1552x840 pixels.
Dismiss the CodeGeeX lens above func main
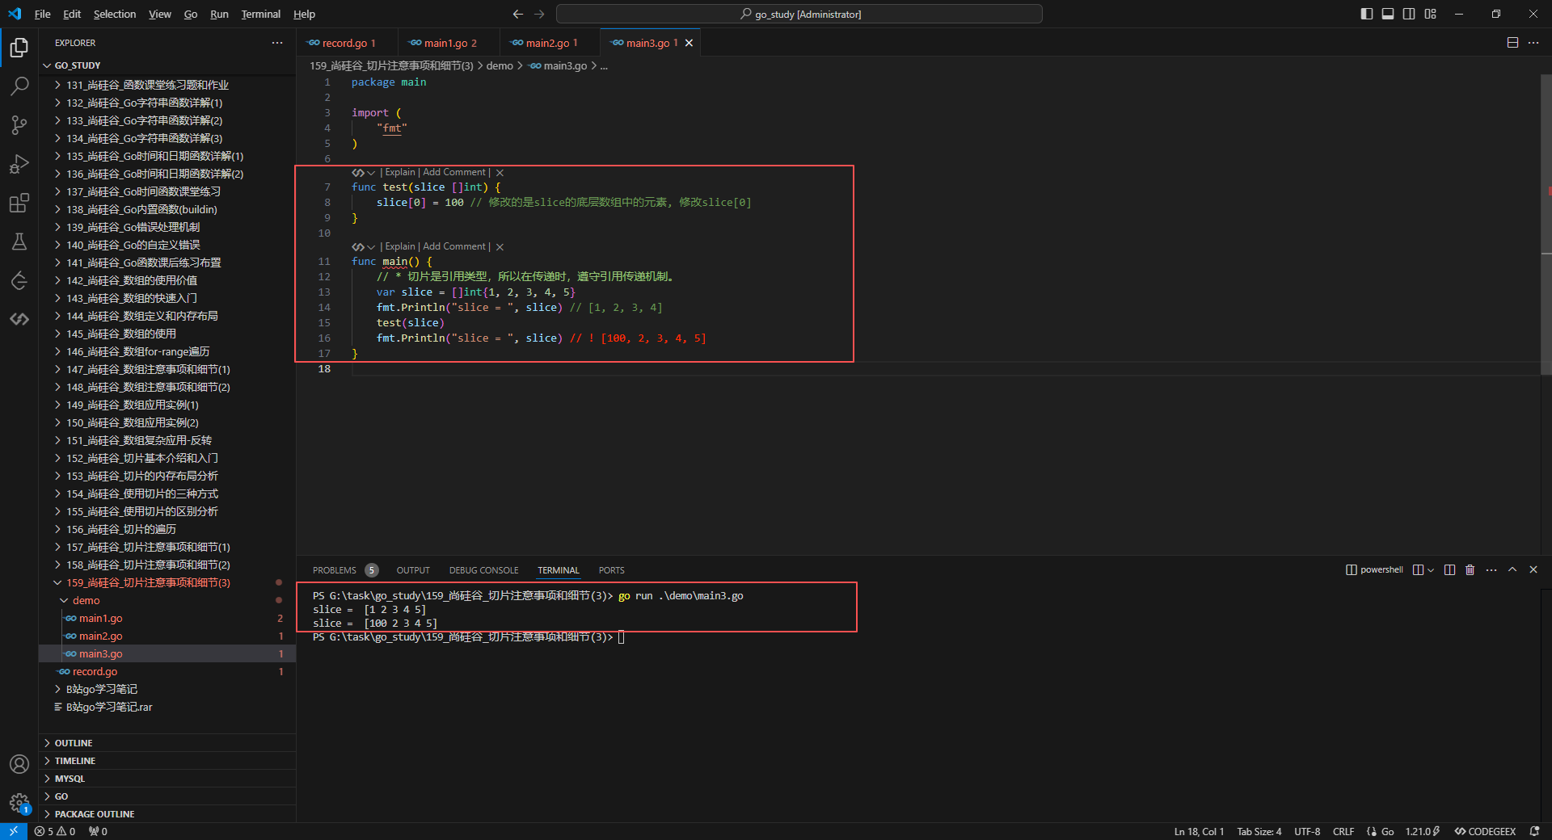tap(500, 247)
